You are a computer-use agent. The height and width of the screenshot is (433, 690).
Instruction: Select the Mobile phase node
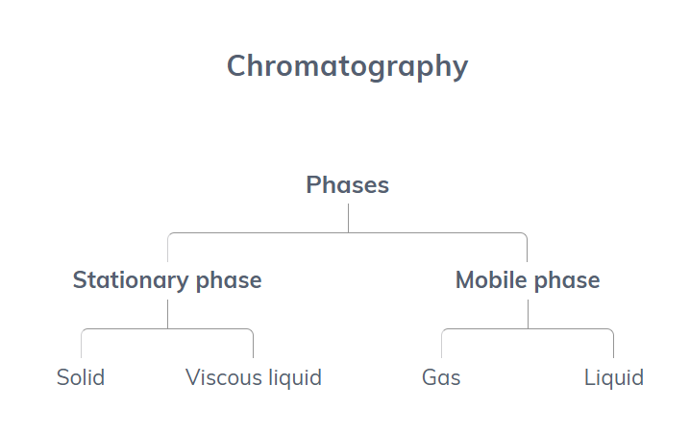(528, 280)
